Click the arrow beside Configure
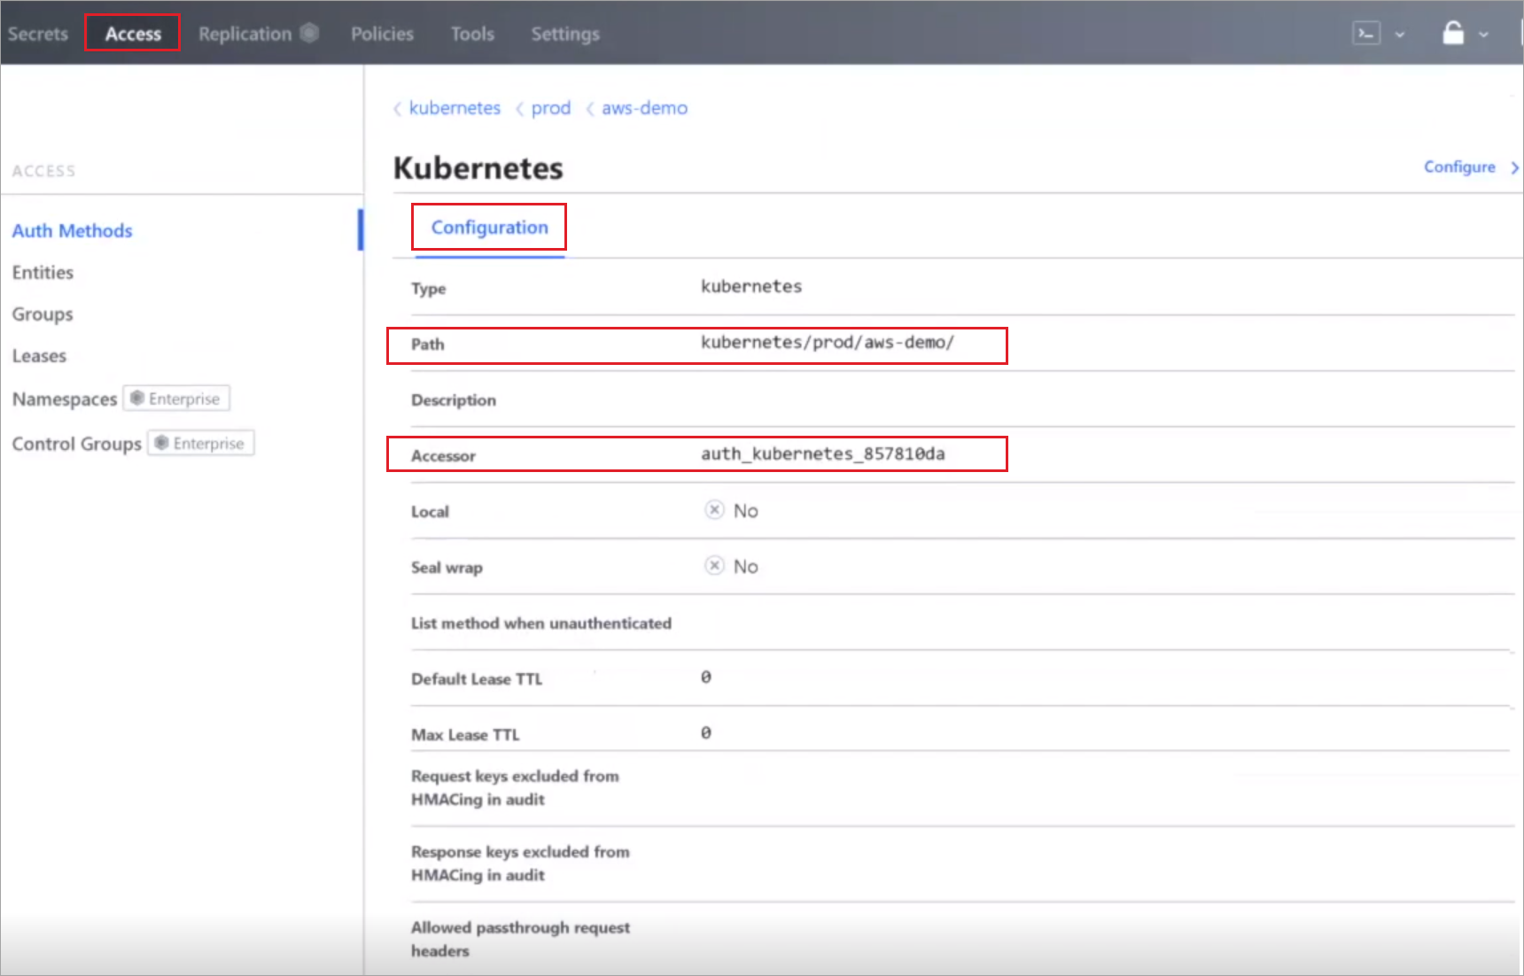The height and width of the screenshot is (976, 1524). coord(1514,167)
